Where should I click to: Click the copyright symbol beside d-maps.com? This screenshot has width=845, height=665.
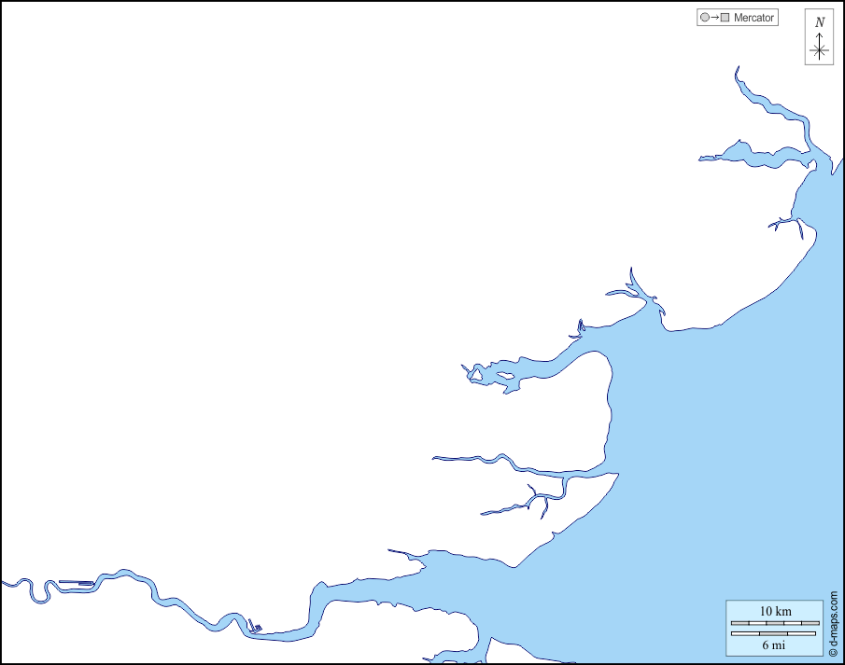tap(833, 650)
